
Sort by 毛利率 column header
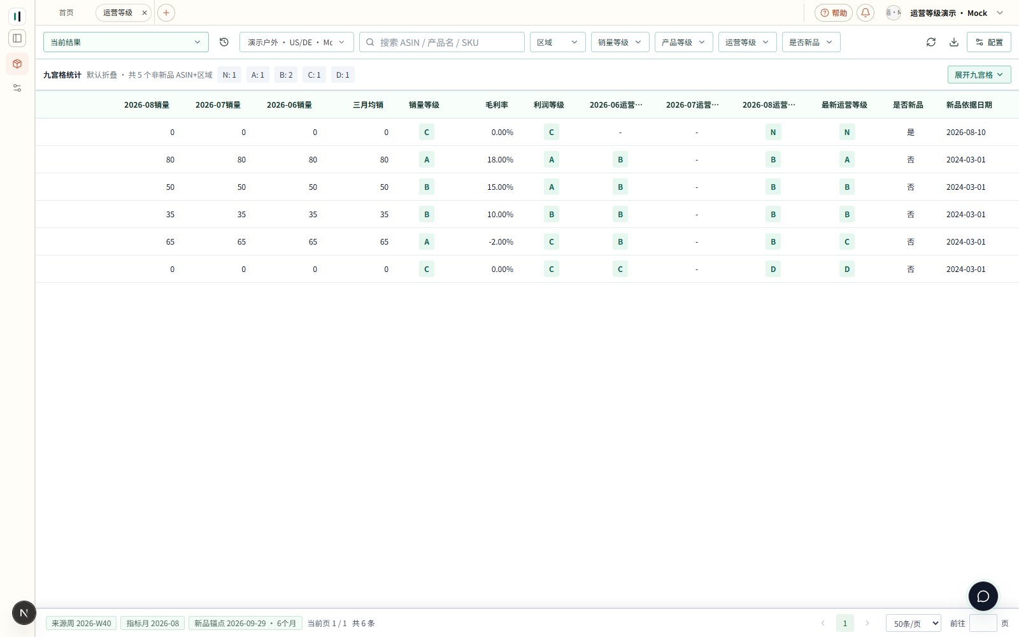497,104
